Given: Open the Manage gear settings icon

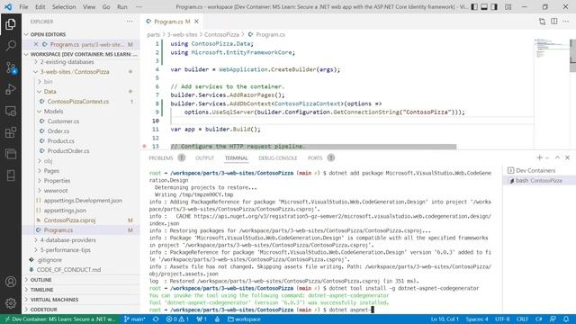Looking at the screenshot, I should tap(10, 303).
